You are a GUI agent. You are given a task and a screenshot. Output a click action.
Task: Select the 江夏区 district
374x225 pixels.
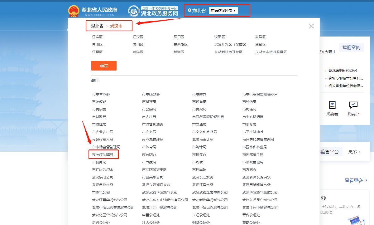[x=97, y=52]
